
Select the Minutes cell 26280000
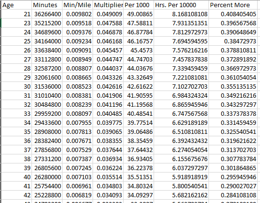coord(47,177)
